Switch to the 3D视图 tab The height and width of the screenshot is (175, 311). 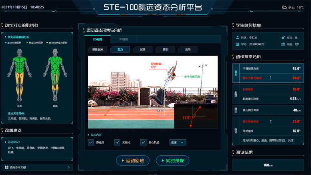pos(124,39)
